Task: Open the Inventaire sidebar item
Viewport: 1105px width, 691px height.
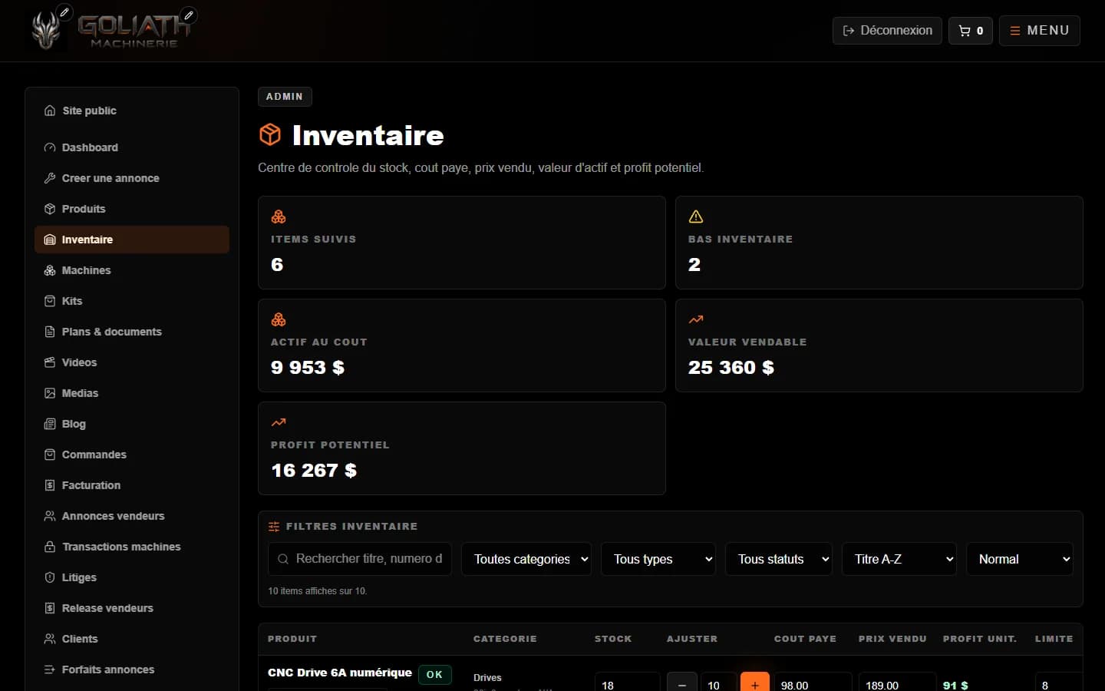Action: 132,240
